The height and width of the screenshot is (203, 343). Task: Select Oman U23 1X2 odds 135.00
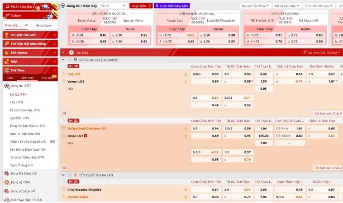264,136
